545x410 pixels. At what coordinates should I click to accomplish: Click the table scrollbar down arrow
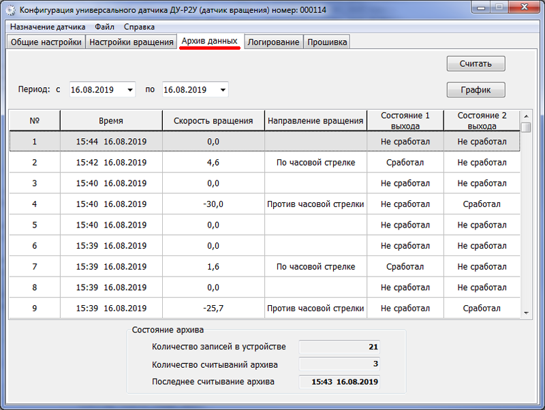coord(526,313)
